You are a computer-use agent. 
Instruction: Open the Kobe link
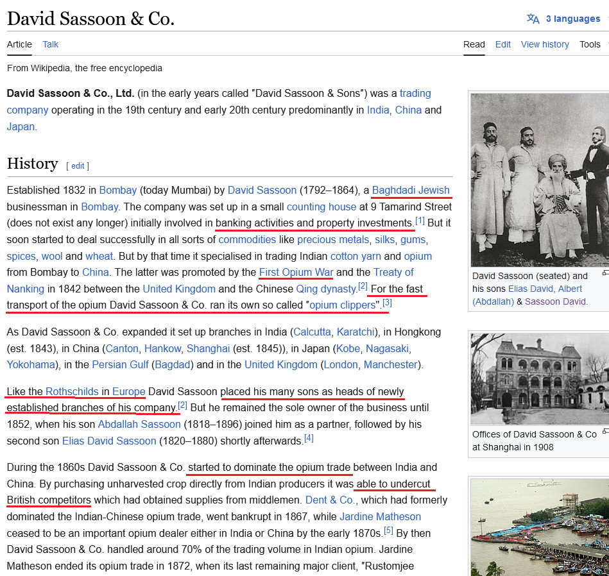[348, 349]
